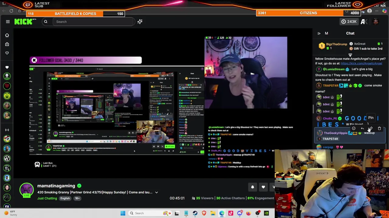Open NVIDIA app from the taskbar
The width and height of the screenshot is (389, 218).
pyautogui.click(x=266, y=213)
